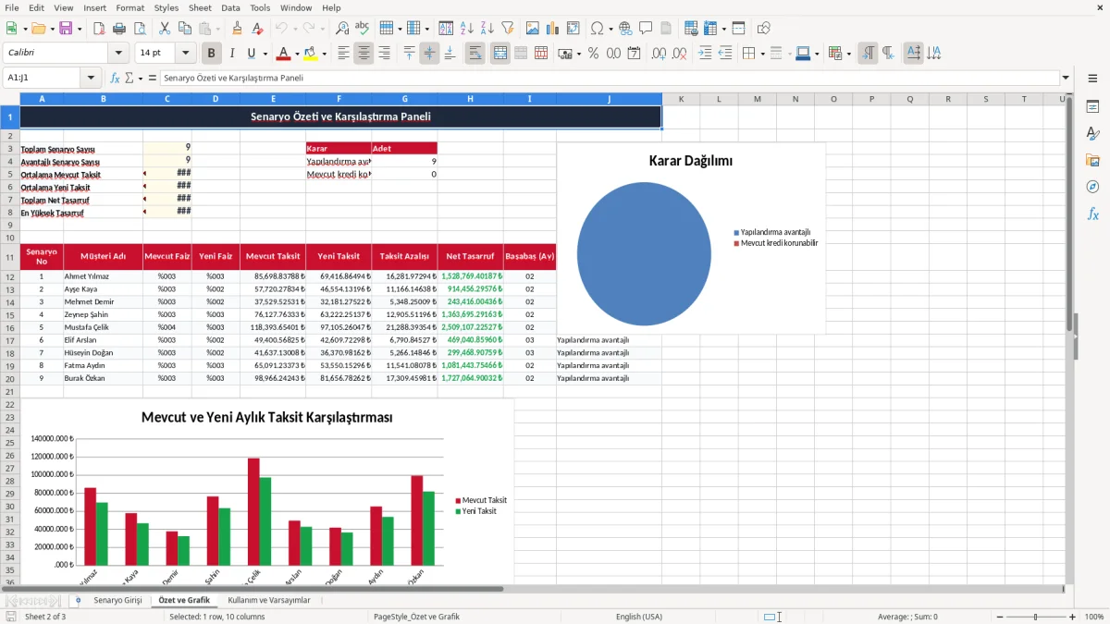Click Clear Direct Formatting icon
Viewport: 1110px width, 624px height.
pos(257,29)
